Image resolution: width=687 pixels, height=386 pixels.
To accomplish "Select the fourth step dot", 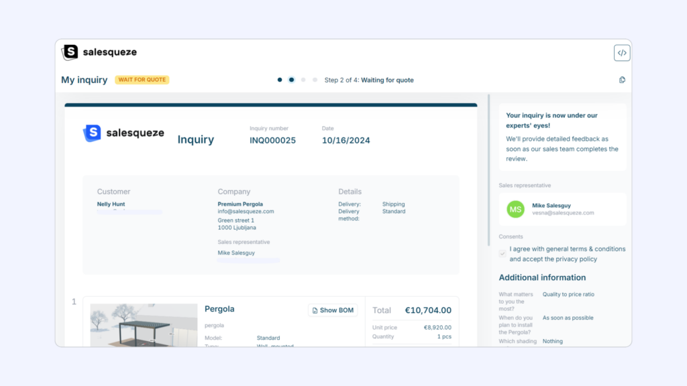I will coord(315,80).
